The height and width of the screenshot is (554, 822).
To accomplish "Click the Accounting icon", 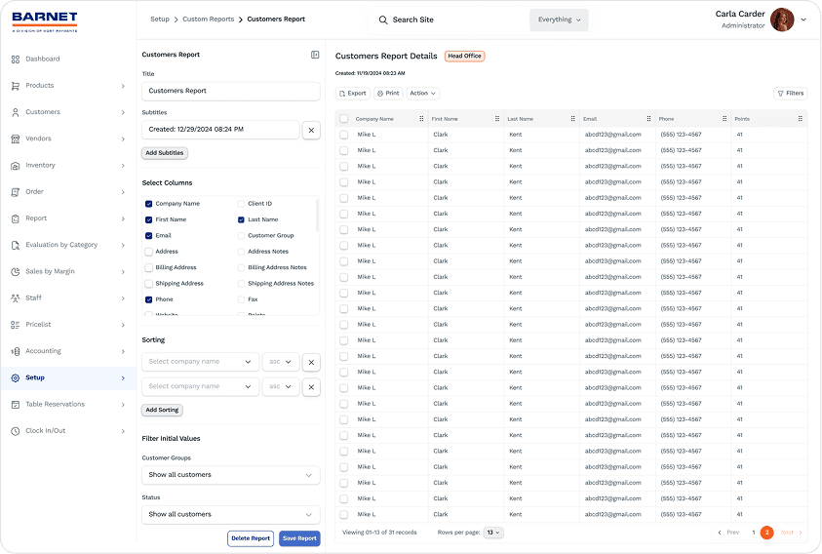I will coord(16,351).
